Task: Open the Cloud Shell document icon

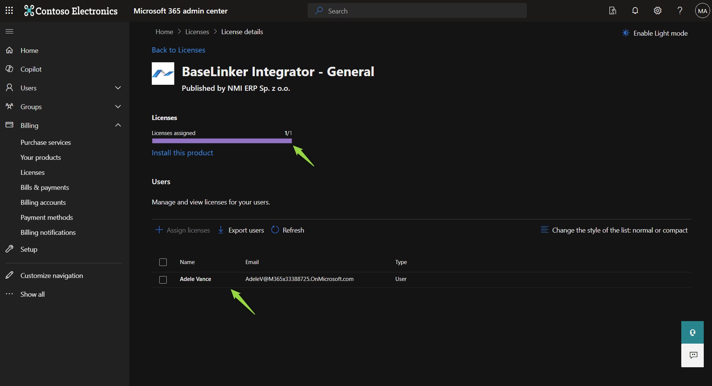Action: [x=613, y=11]
